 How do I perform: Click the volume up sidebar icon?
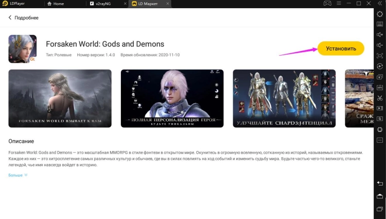click(380, 35)
